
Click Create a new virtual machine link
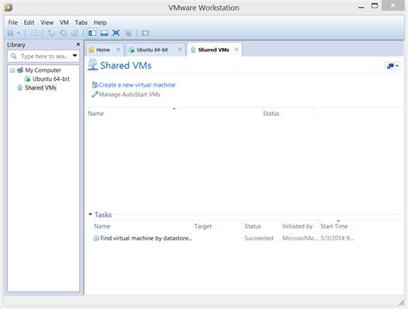[x=137, y=85]
